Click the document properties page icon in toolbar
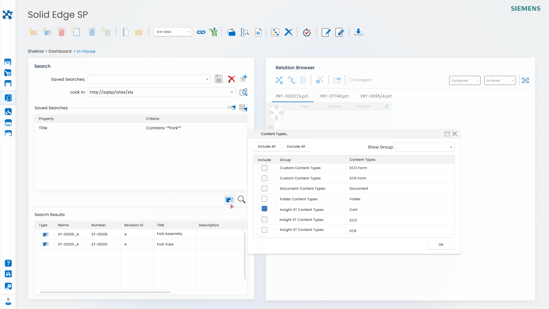The width and height of the screenshot is (549, 309). point(258,32)
